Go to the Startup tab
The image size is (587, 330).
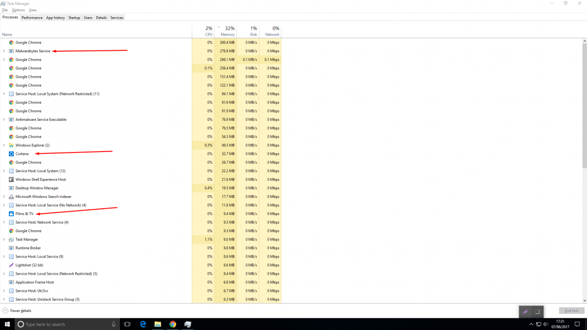[x=74, y=18]
